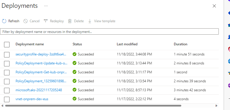This screenshot has width=230, height=110.
Task: Click green success icon for PolicyDeployment-Get row
Action: click(75, 72)
